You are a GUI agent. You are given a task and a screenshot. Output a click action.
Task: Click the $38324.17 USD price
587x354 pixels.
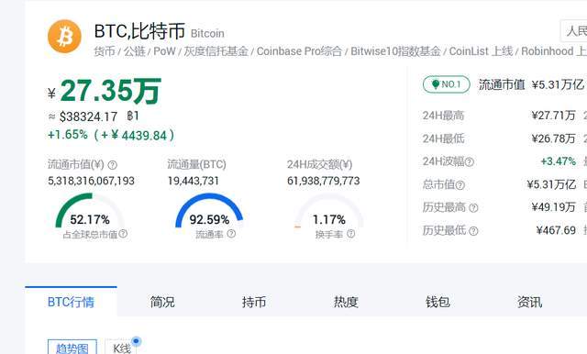pyautogui.click(x=88, y=116)
